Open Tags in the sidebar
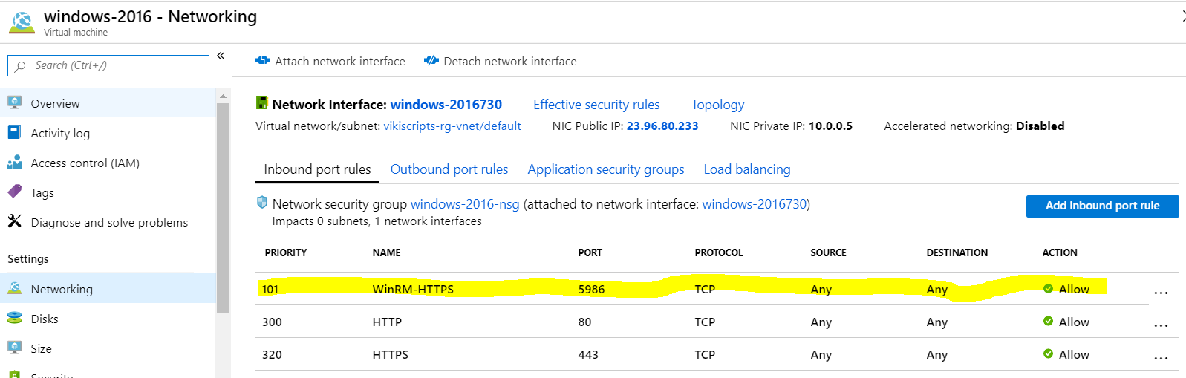 pos(42,192)
